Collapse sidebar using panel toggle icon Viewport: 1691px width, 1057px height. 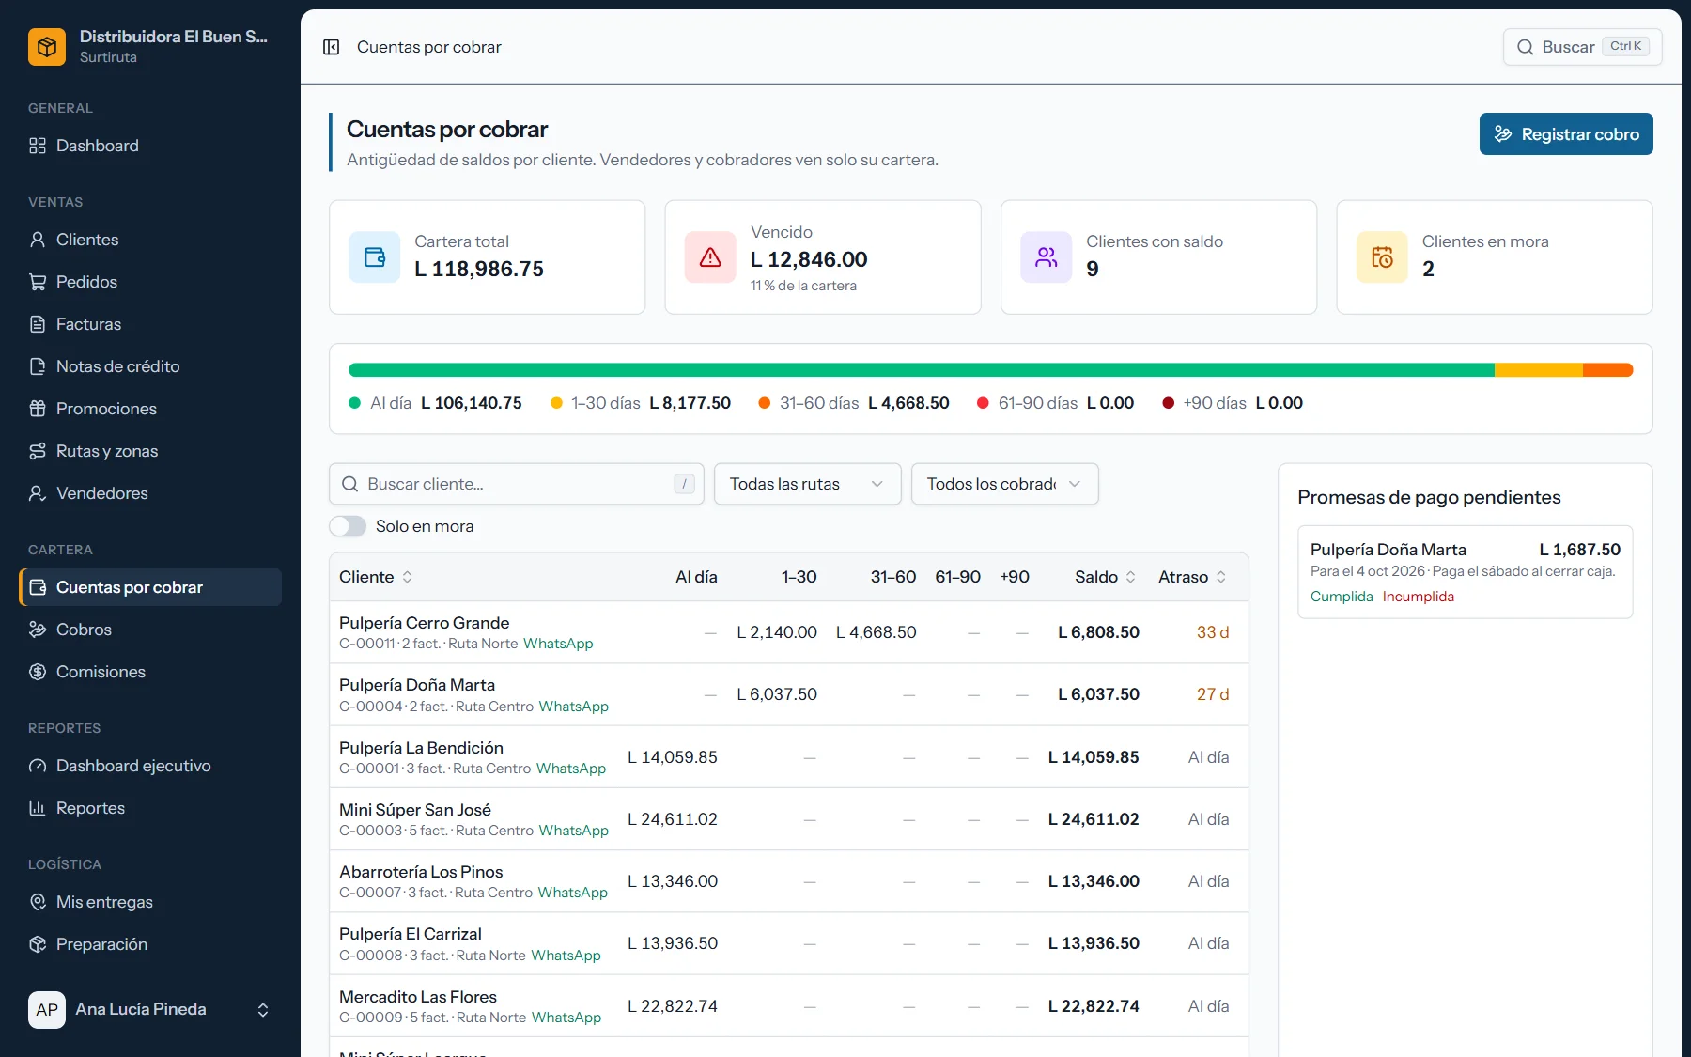[x=331, y=47]
